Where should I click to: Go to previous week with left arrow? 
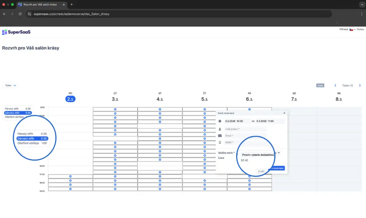pyautogui.click(x=335, y=85)
